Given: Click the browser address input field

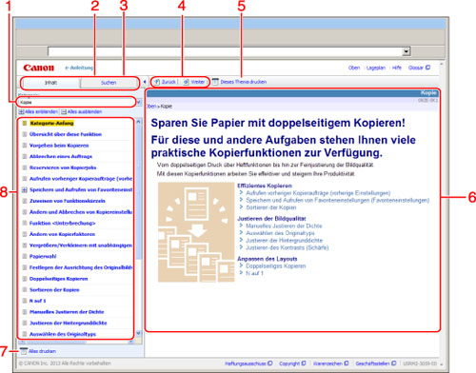Looking at the screenshot, I should [x=225, y=51].
